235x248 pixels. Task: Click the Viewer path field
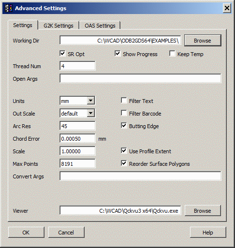120,210
